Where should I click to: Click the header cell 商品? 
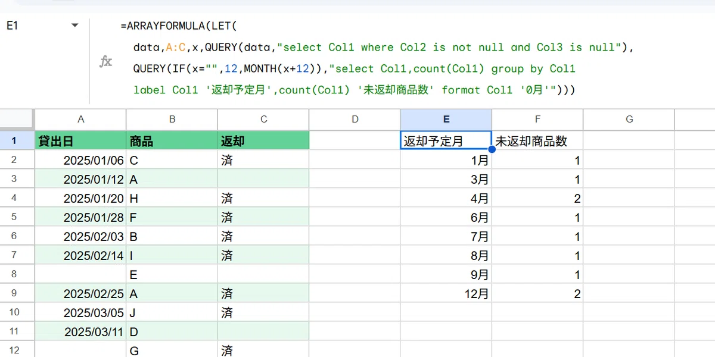172,141
